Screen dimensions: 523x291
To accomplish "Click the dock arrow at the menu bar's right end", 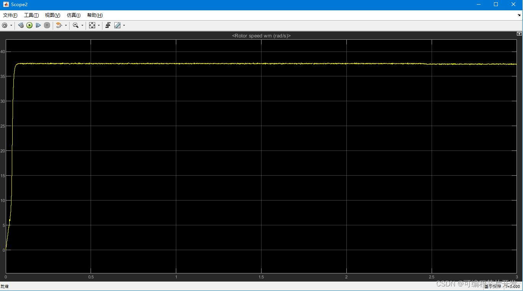I will click(519, 15).
